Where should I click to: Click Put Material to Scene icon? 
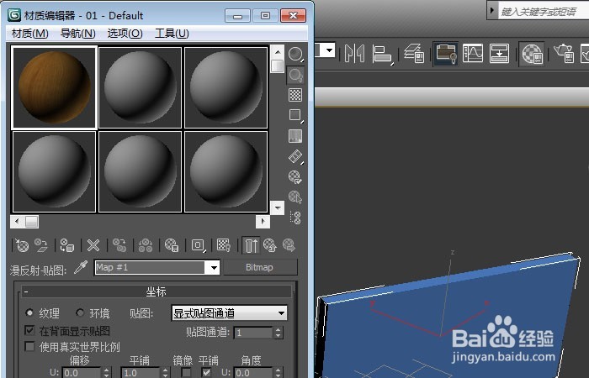click(x=41, y=245)
